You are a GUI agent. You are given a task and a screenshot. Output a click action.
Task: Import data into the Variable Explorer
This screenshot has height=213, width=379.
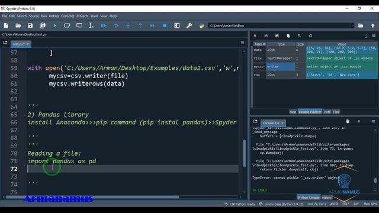(255, 35)
